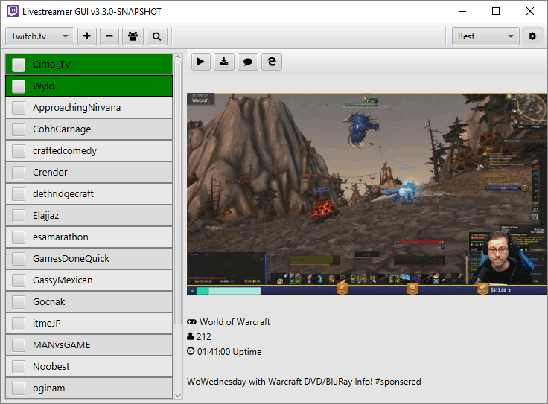Choose ApproachingNirvana from the list
Viewport: 548px width, 404px height.
[77, 108]
